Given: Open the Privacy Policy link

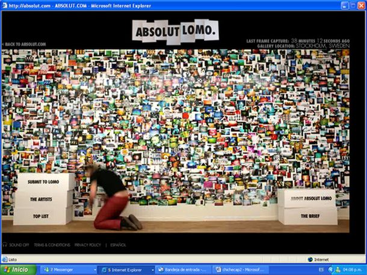Looking at the screenshot, I should (89, 245).
